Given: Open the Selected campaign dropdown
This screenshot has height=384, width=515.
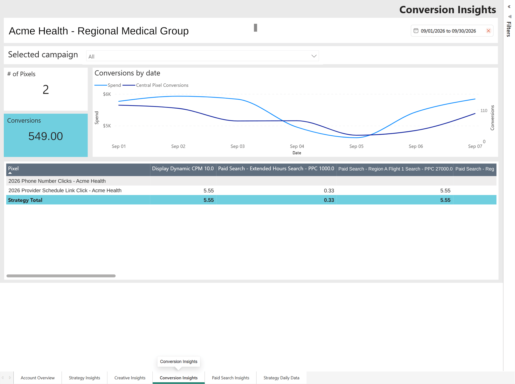Looking at the screenshot, I should pos(202,56).
